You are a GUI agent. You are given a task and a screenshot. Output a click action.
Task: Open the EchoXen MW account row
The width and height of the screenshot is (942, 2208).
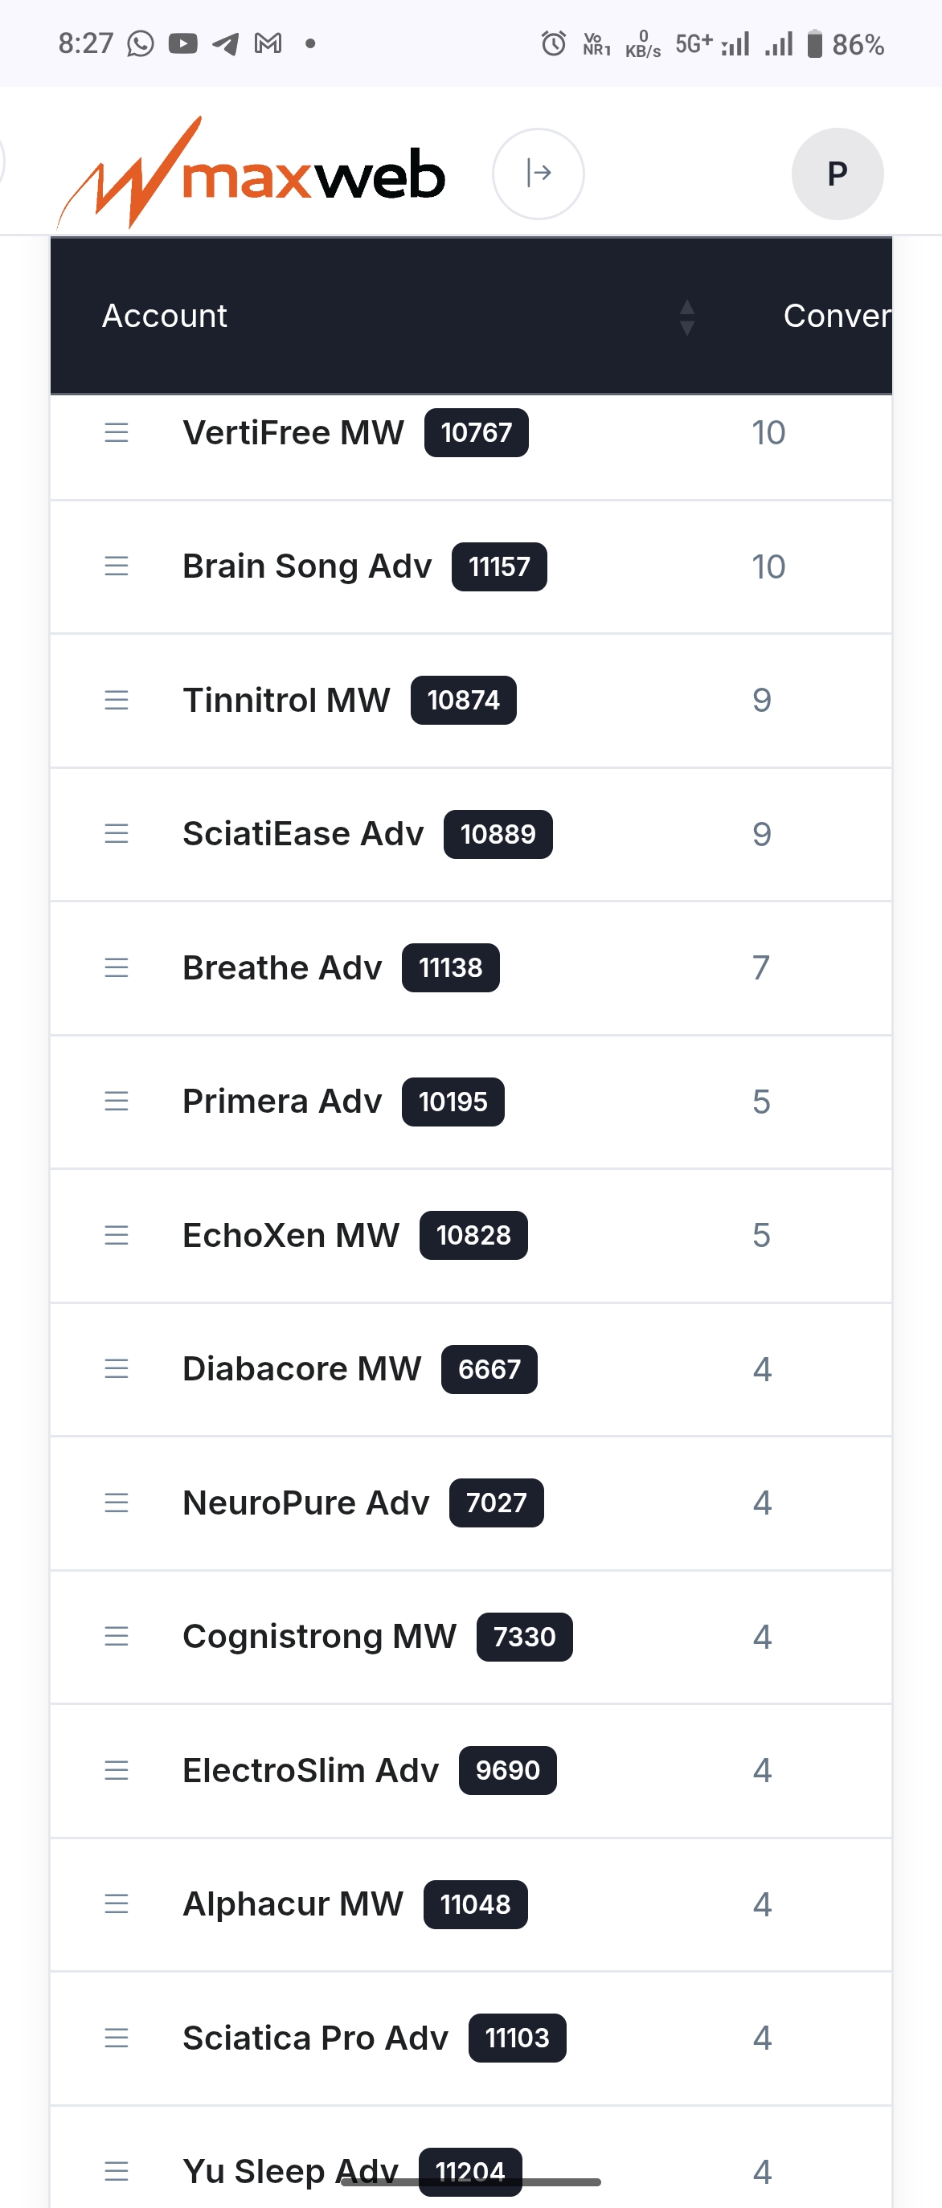point(470,1235)
